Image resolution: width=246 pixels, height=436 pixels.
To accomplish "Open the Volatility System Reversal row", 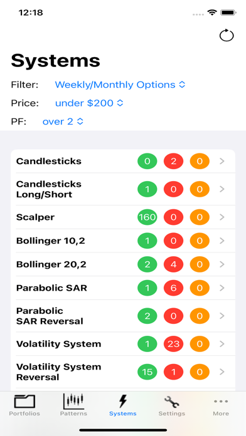I will tap(123, 372).
